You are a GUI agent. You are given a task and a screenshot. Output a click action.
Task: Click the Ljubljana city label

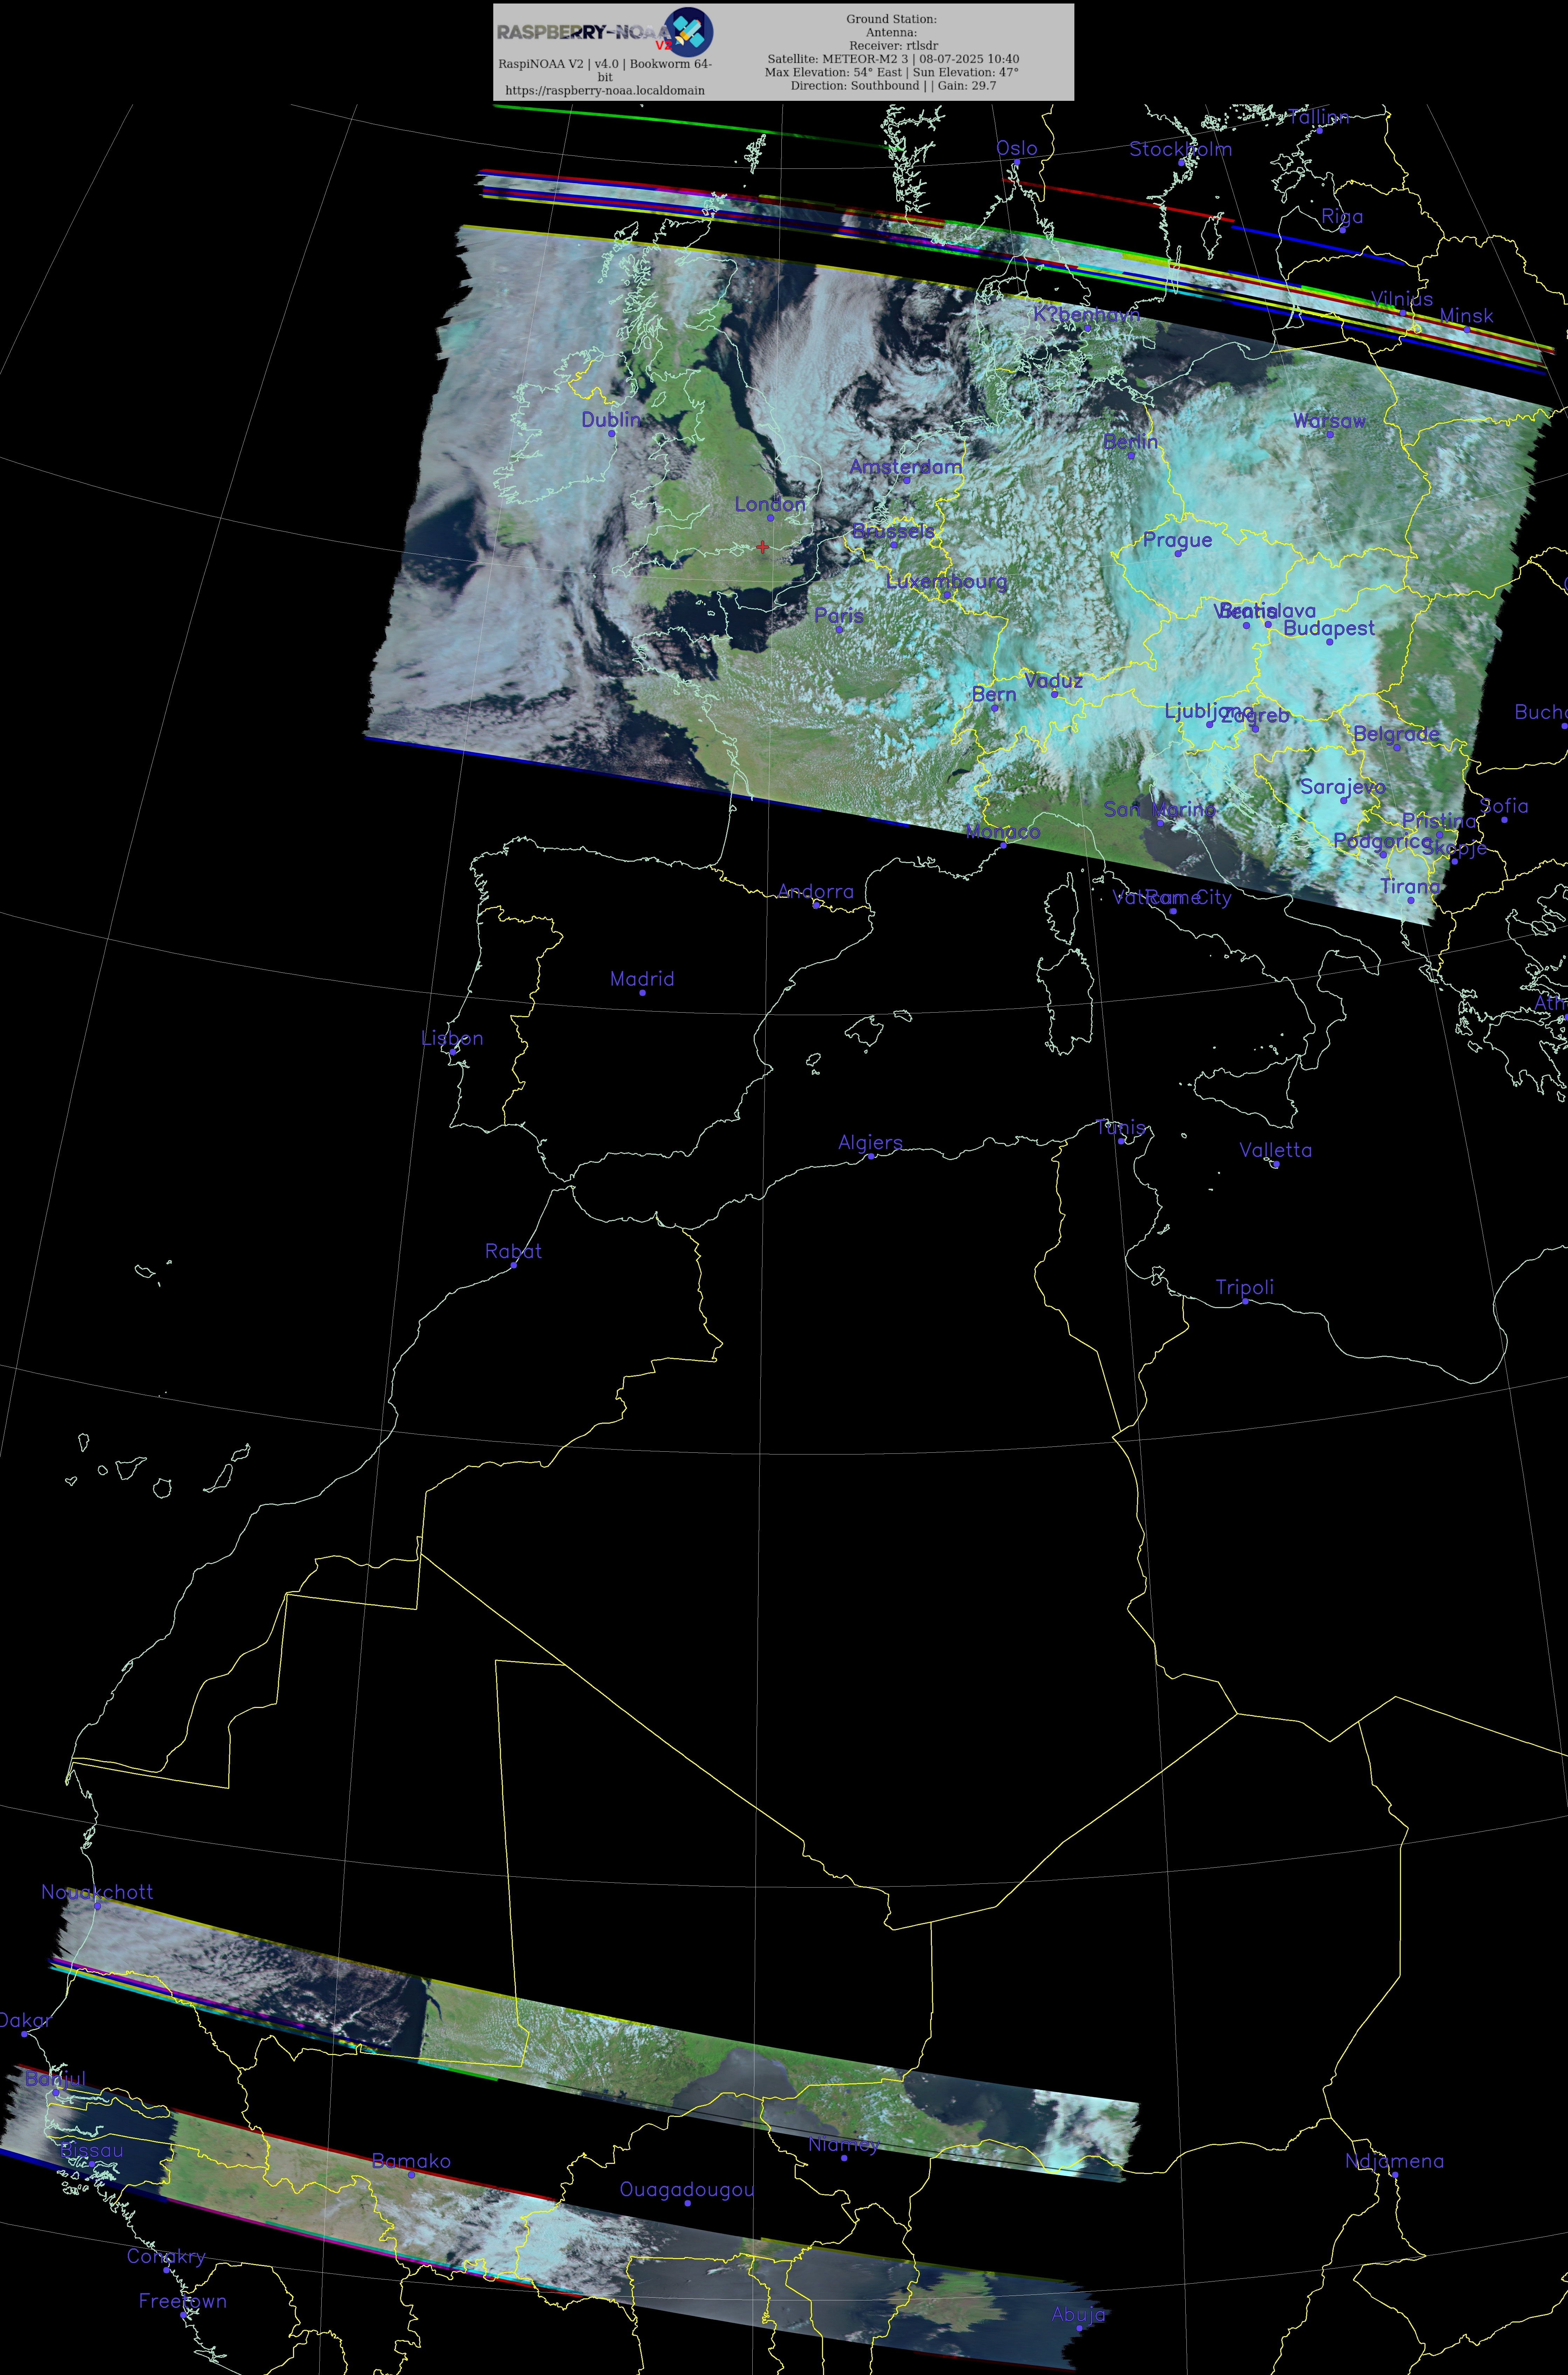coord(1209,711)
